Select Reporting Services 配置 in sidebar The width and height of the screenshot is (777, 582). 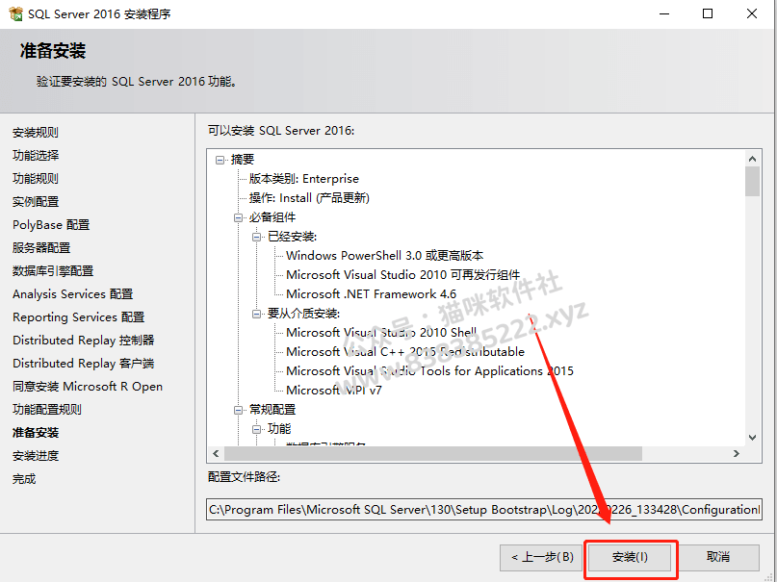coord(78,317)
